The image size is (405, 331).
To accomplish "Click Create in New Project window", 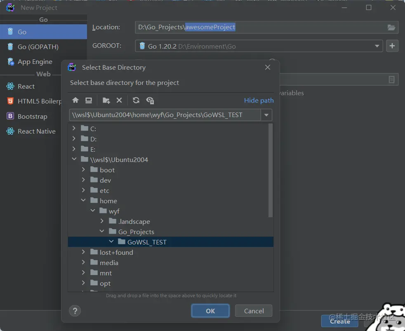I will click(340, 322).
